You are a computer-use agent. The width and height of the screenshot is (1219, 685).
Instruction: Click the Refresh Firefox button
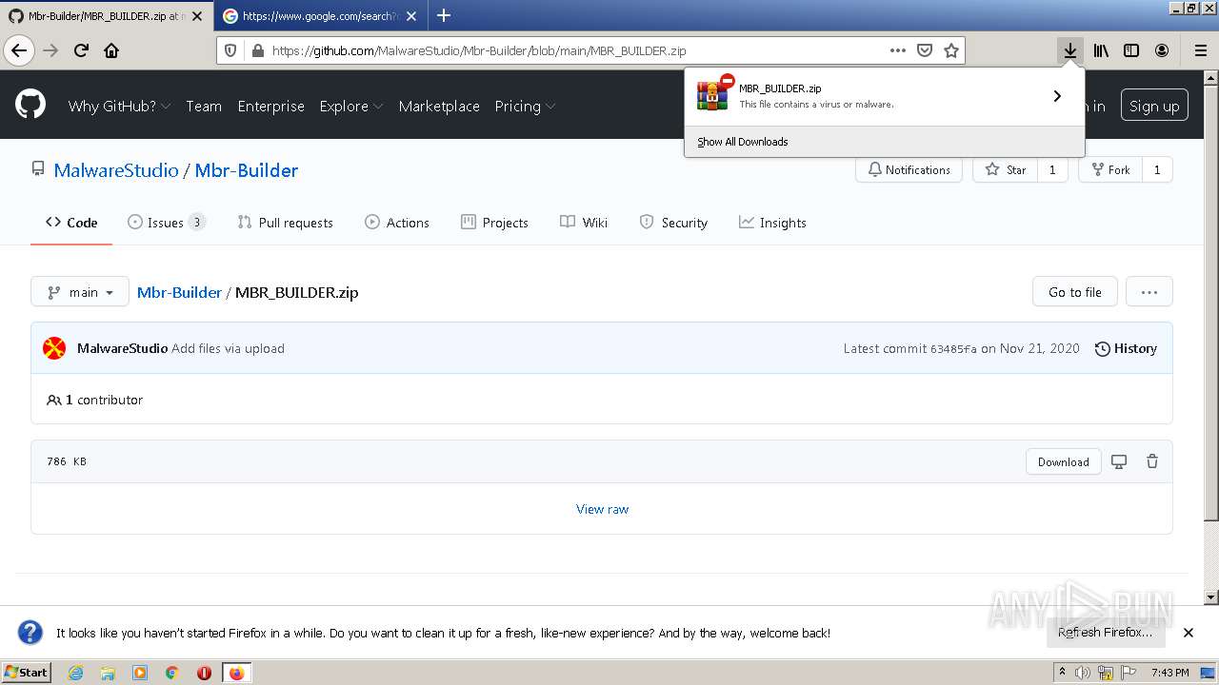(1105, 633)
